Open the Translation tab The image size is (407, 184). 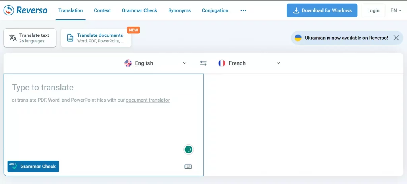point(71,10)
